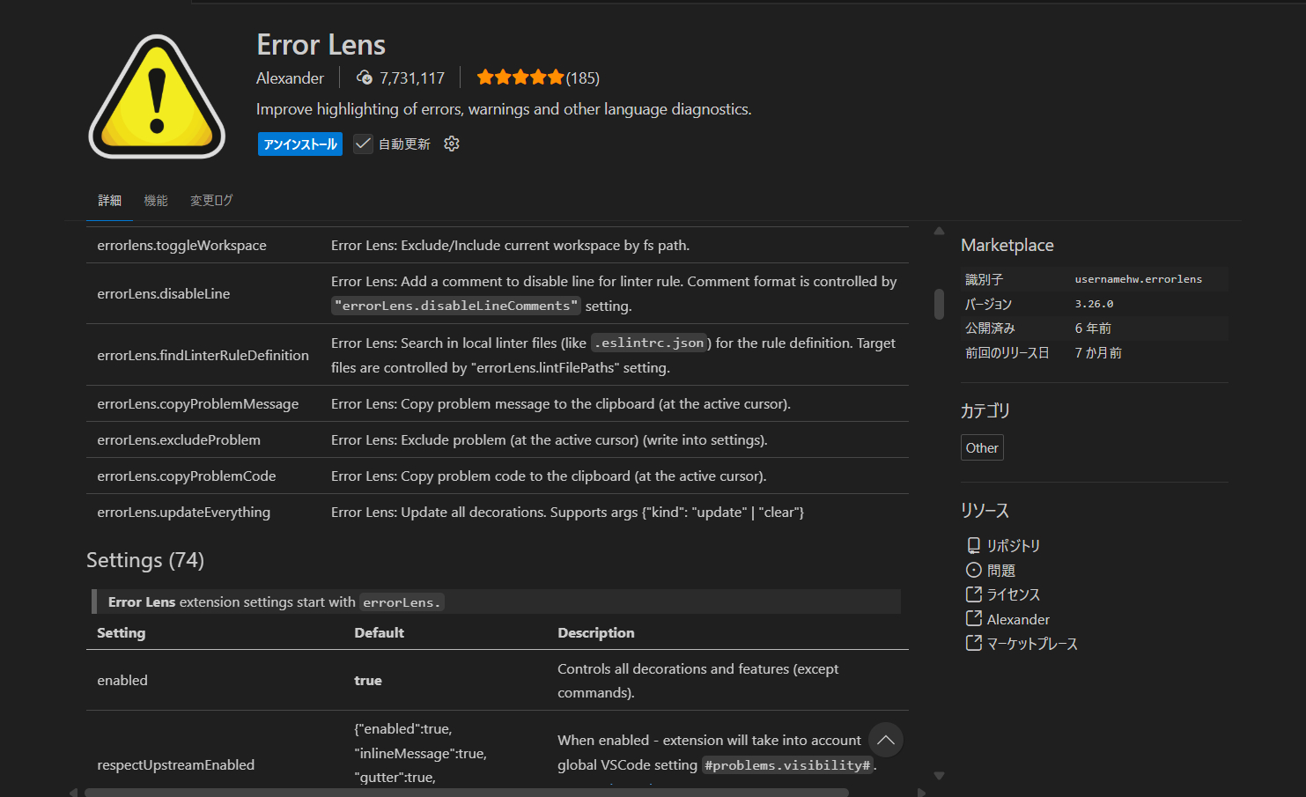1306x797 pixels.
Task: Click the 7,731,117 install count text
Action: tap(412, 78)
